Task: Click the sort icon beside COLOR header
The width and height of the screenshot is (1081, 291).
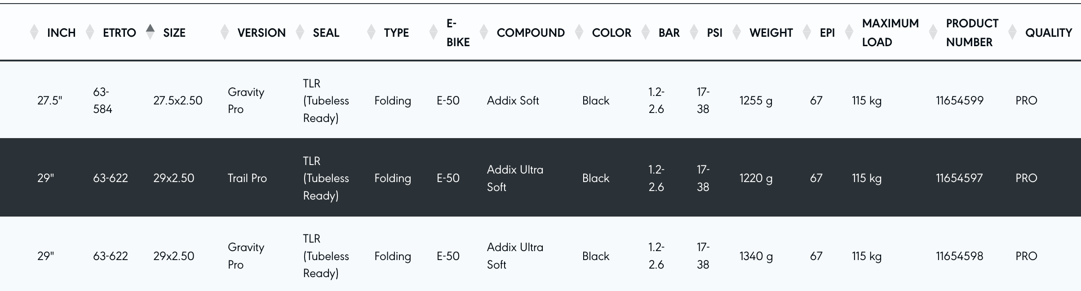Action: click(579, 32)
